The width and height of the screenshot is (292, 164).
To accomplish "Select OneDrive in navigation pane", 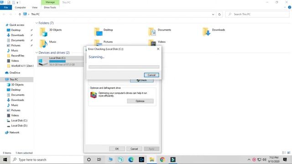I will click(x=15, y=73).
